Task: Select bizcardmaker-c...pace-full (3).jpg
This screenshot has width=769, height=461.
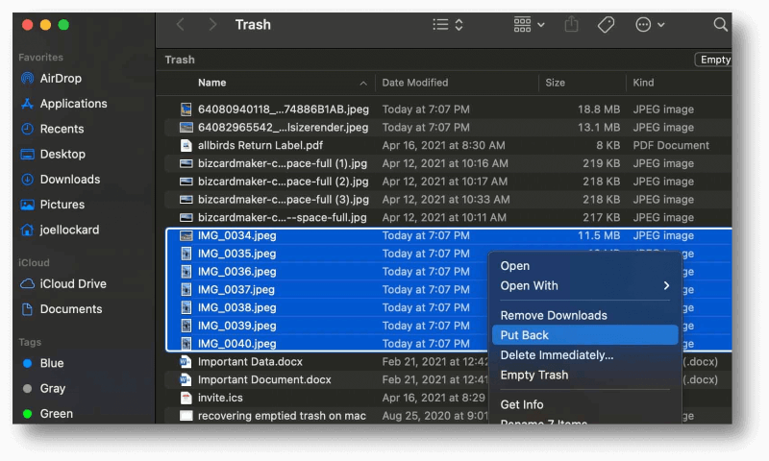Action: click(x=283, y=200)
